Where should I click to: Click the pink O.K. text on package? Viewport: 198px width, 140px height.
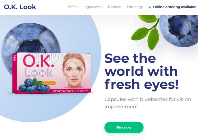click(38, 61)
